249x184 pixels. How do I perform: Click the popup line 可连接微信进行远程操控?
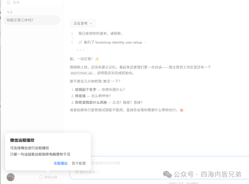tap(30, 148)
